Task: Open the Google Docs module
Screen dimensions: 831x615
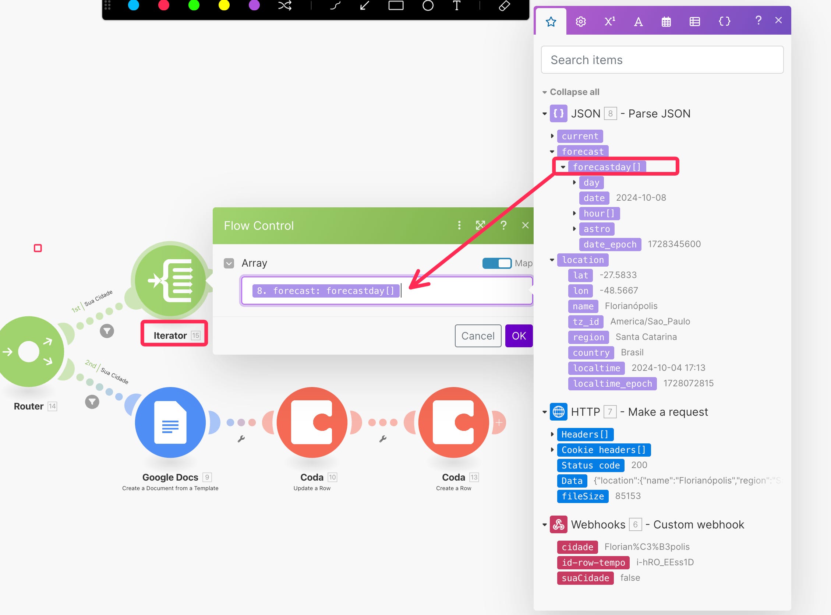Action: (170, 422)
